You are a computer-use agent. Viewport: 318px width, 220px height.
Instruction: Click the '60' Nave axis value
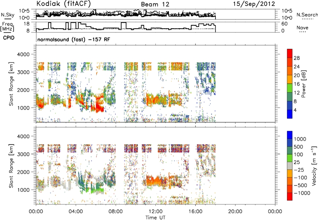(x=284, y=24)
